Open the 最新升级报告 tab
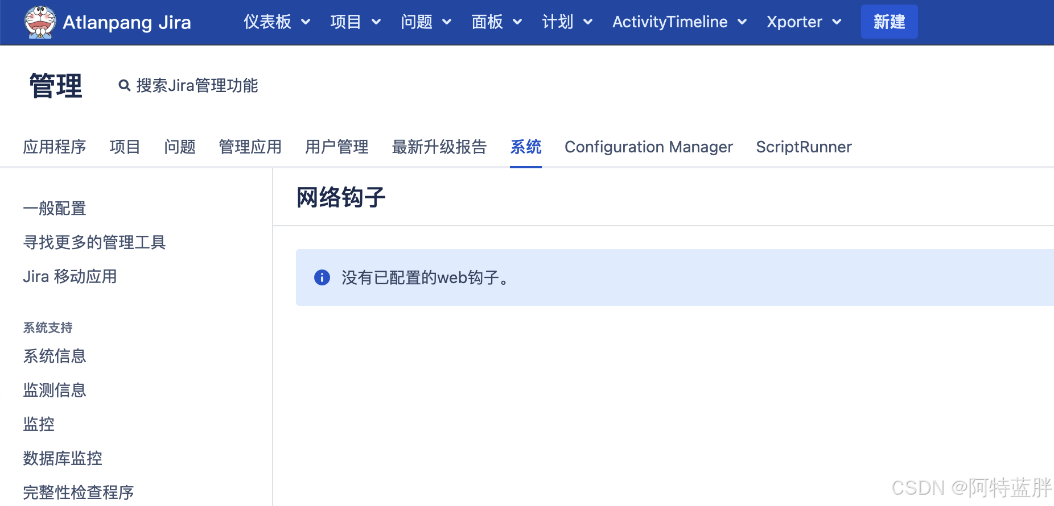Viewport: 1054px width, 506px height. point(439,147)
